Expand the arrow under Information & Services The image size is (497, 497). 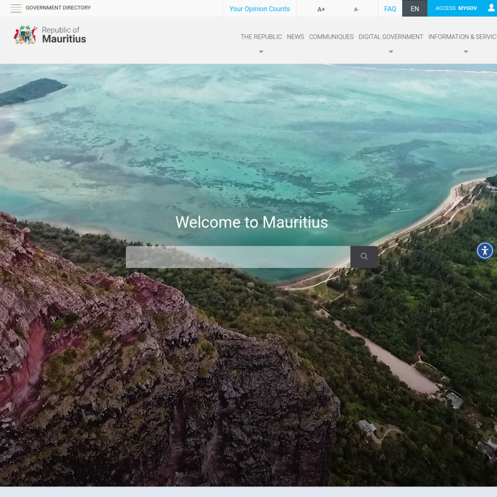(466, 52)
